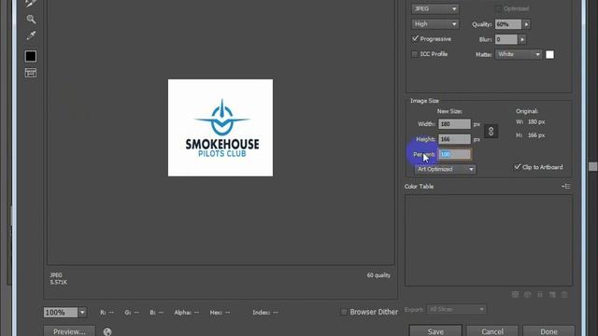The image size is (598, 336).
Task: Click the globe preview-in-browser icon
Action: [x=107, y=332]
